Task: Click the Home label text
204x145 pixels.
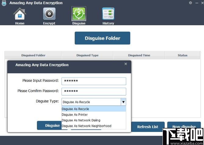Action: (x=20, y=23)
